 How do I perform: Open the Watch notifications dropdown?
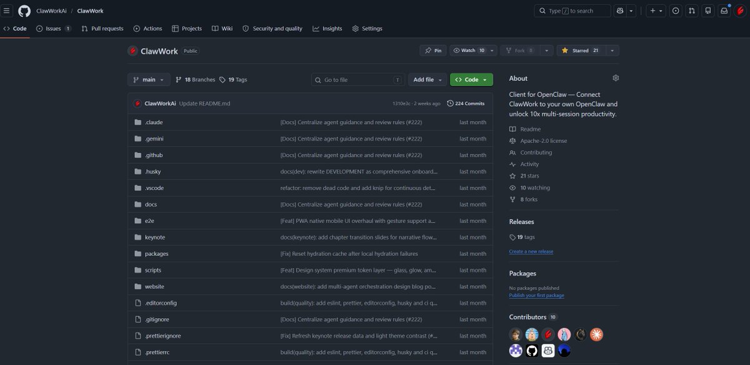(x=474, y=51)
